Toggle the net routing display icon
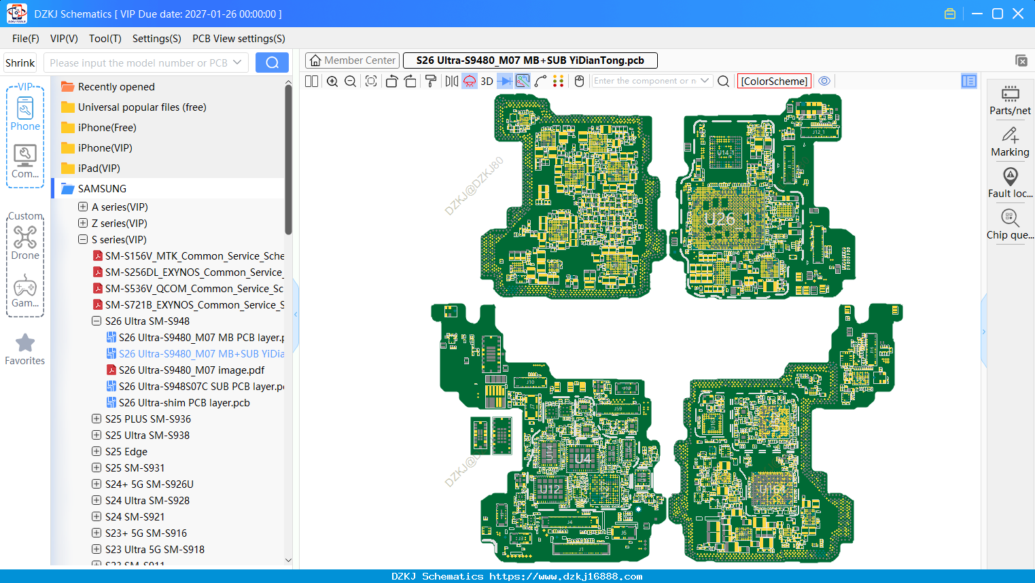 click(523, 81)
